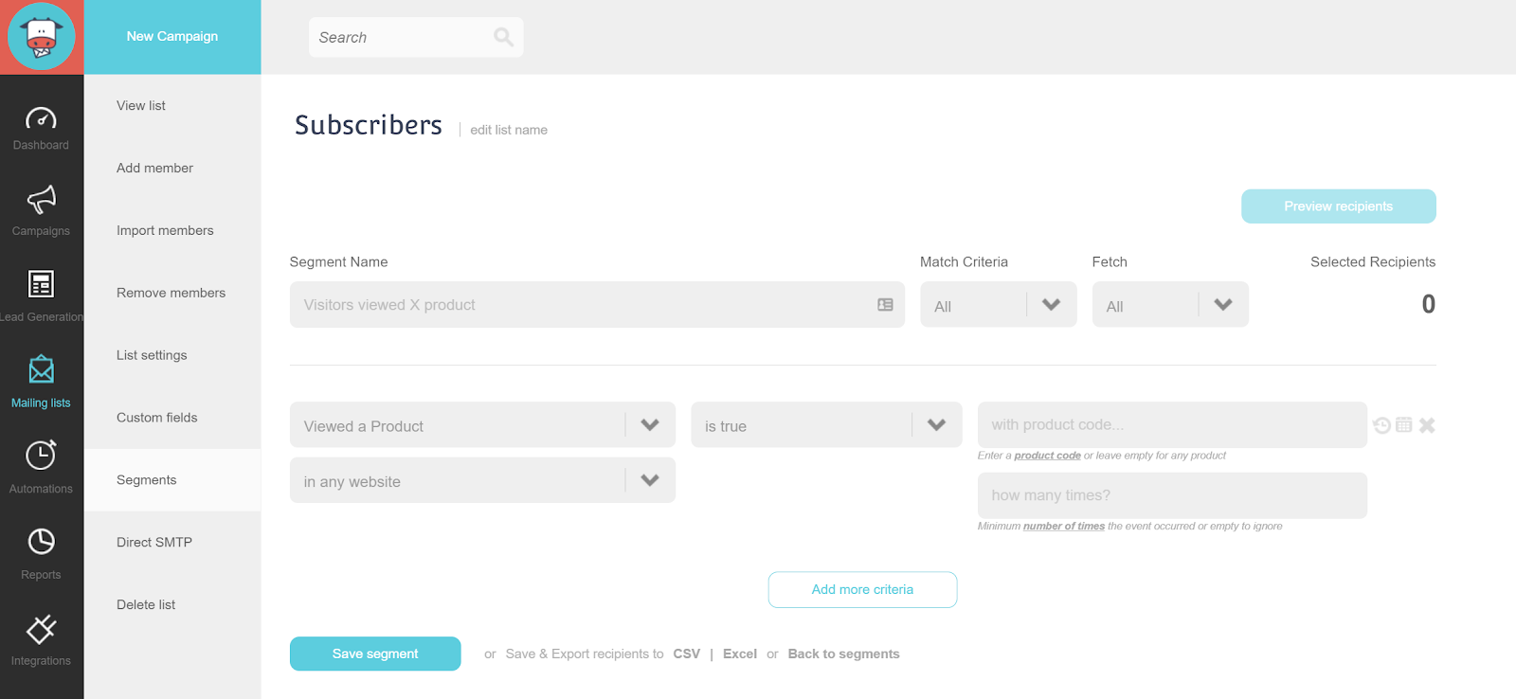
Task: Click the Save segment button
Action: coord(375,654)
